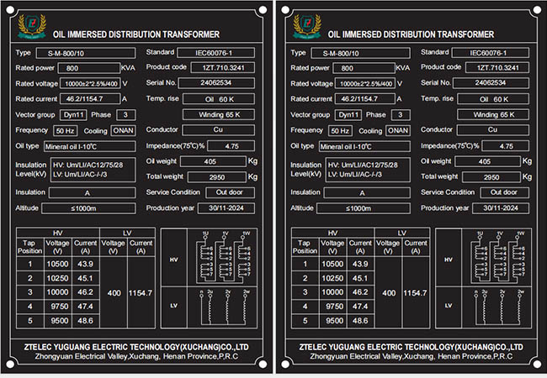Click tap voltage 10500 in left nameplate table

(x=58, y=265)
